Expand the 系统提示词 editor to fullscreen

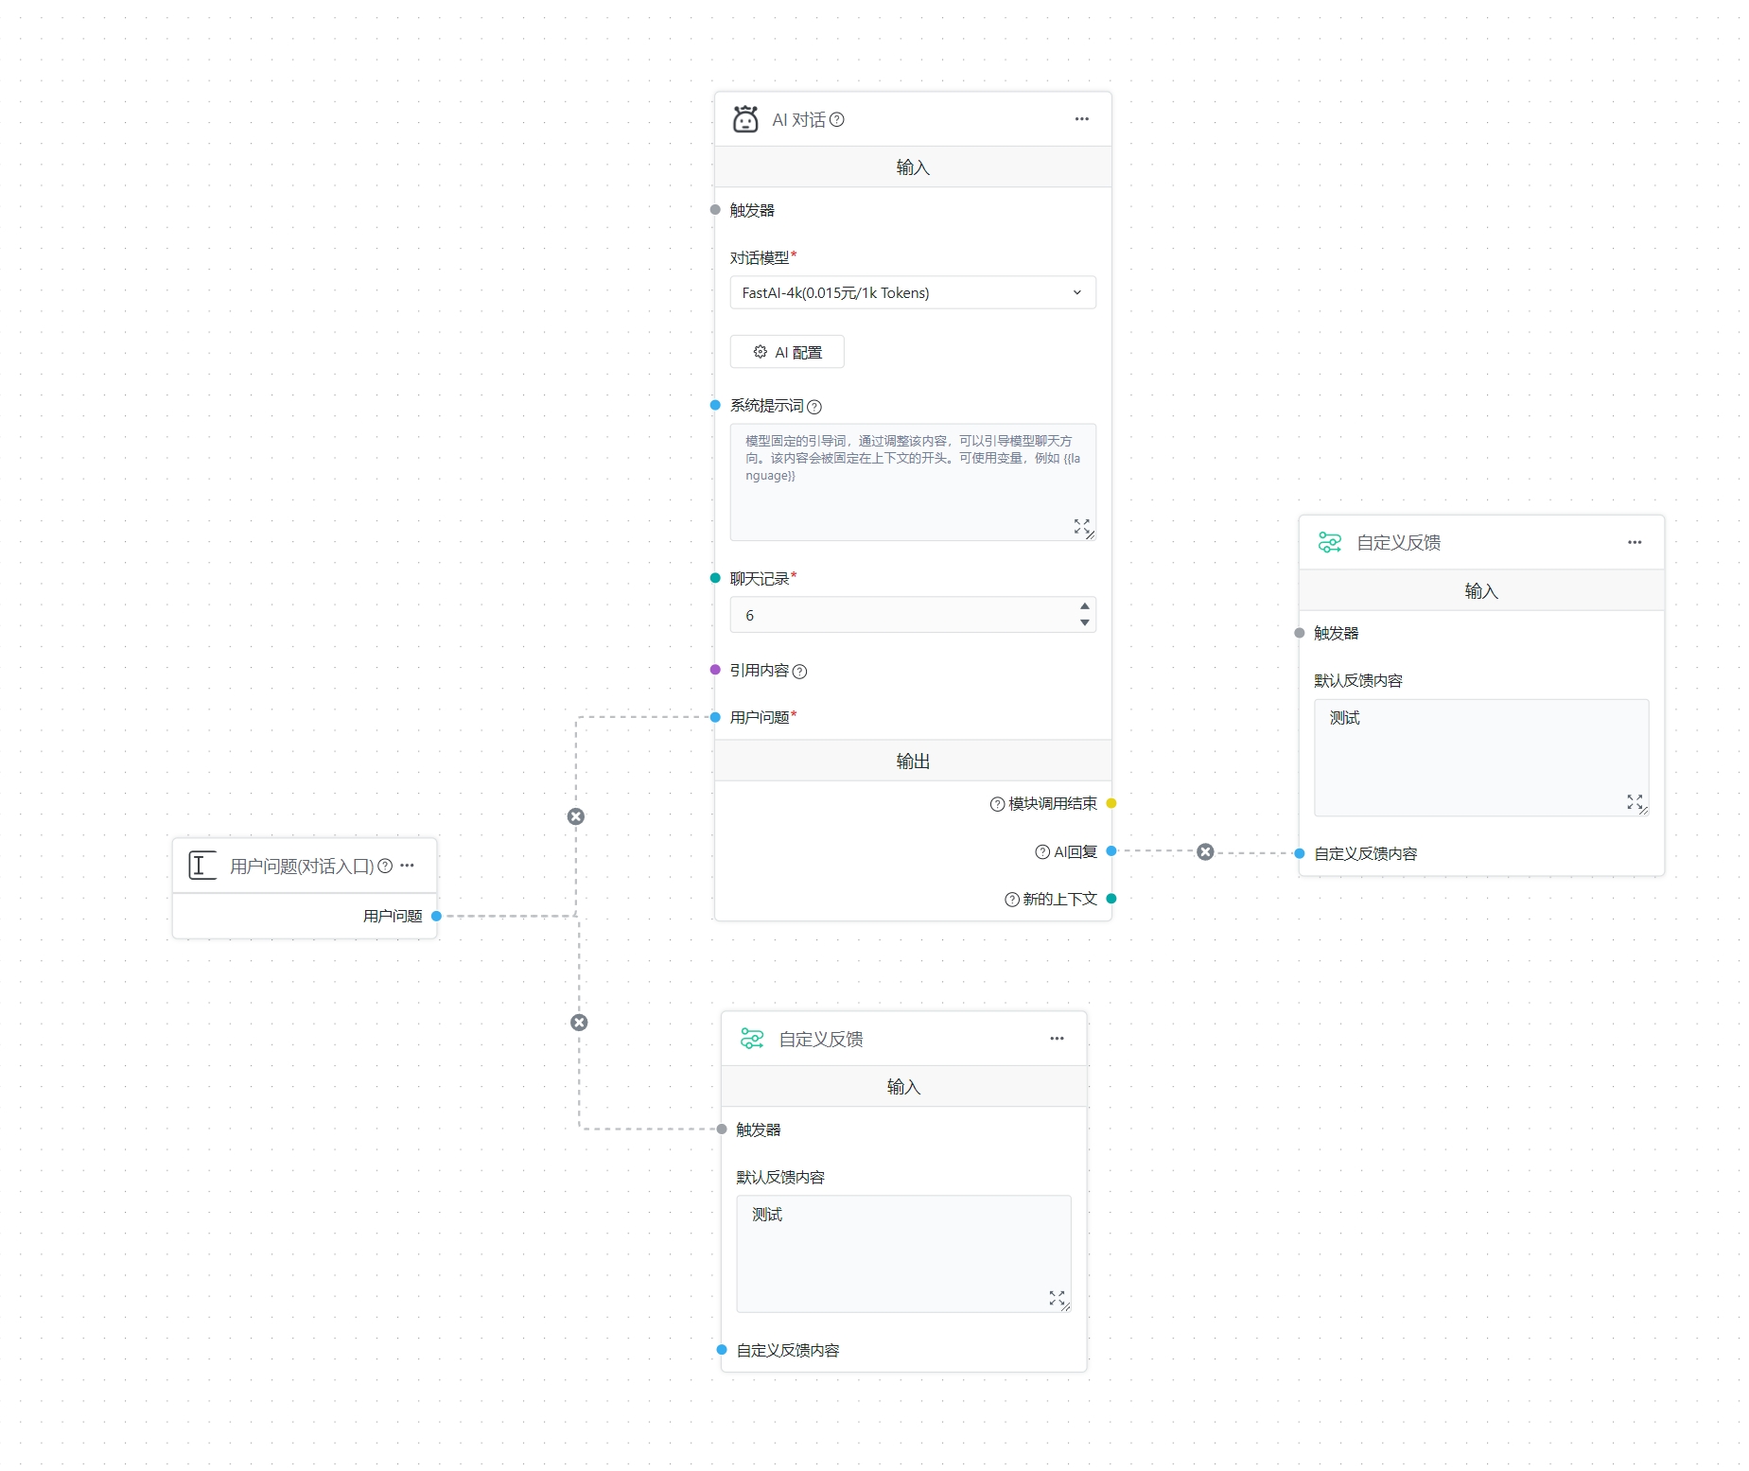point(1081,526)
